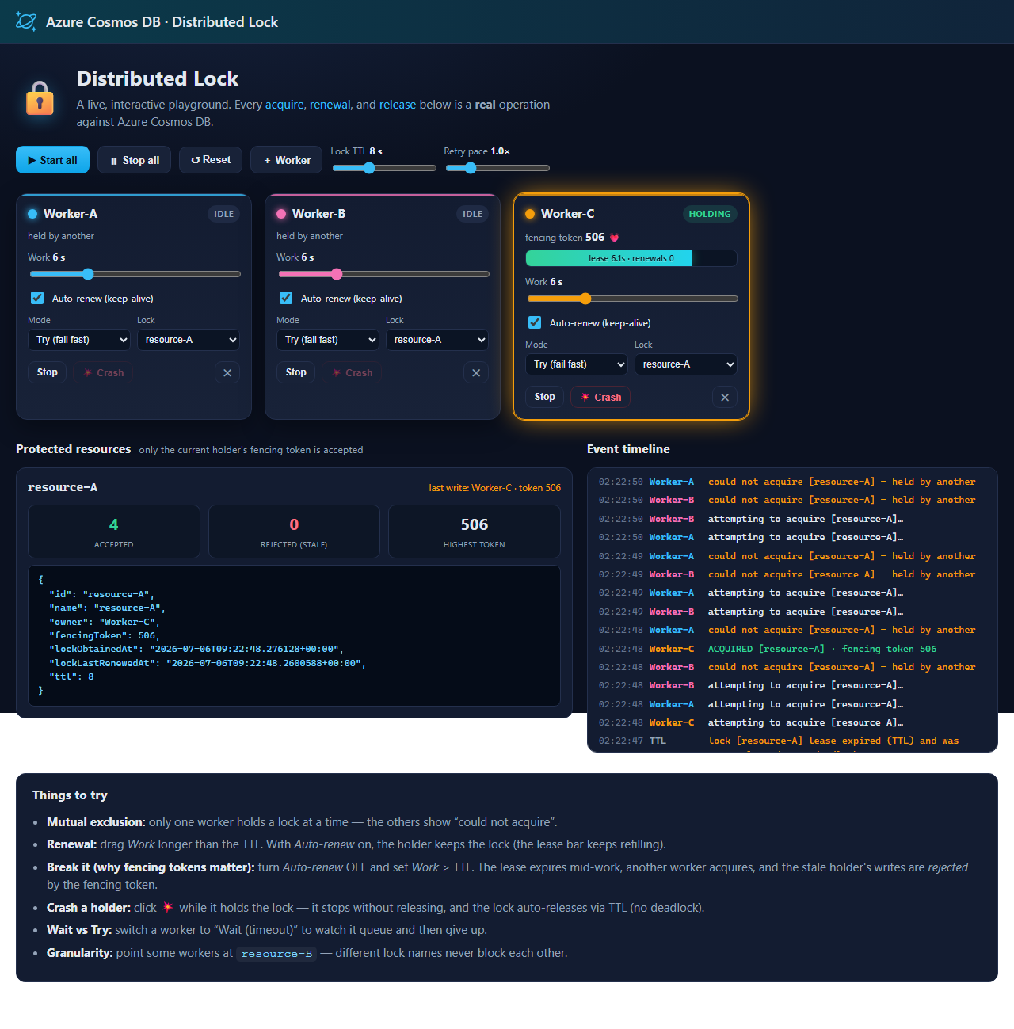This screenshot has width=1014, height=1029.
Task: Click Worker-A's blue status dot
Action: 32,214
